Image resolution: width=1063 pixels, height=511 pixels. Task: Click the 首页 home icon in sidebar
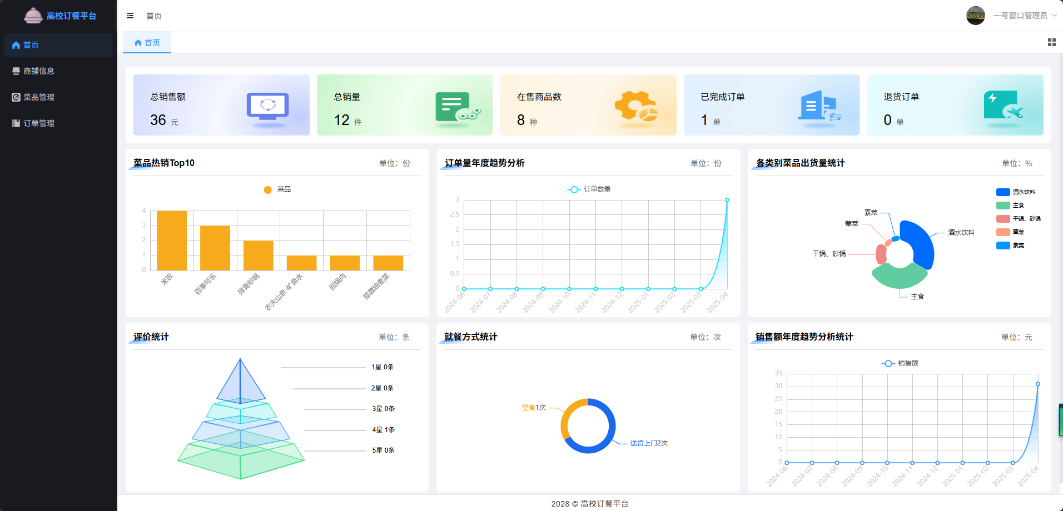pos(16,44)
